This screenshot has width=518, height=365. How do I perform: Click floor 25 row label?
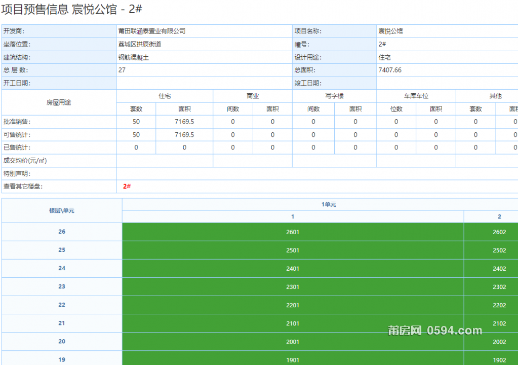click(x=62, y=250)
